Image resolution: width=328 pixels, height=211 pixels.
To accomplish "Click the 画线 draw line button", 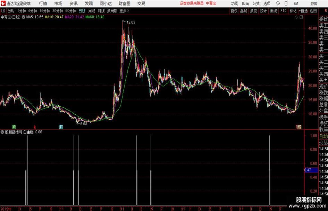I will [273, 11].
